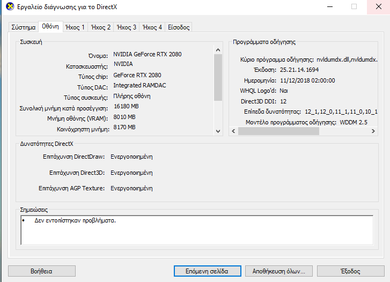
Task: Exit with the Έξοδος button
Action: pyautogui.click(x=350, y=271)
